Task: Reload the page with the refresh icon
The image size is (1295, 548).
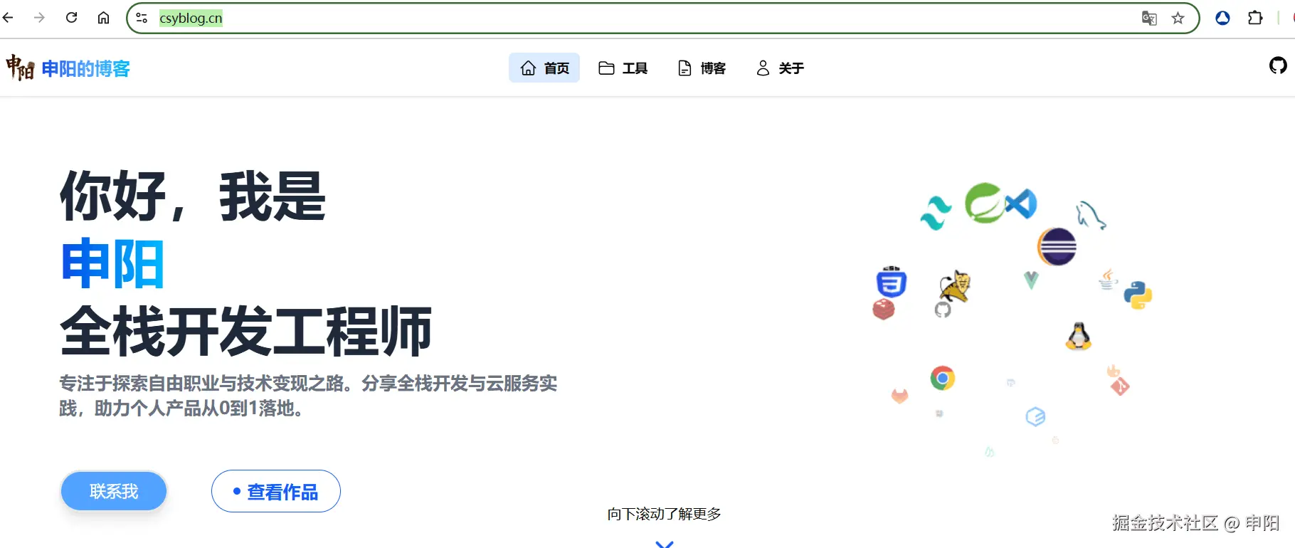Action: (x=71, y=18)
